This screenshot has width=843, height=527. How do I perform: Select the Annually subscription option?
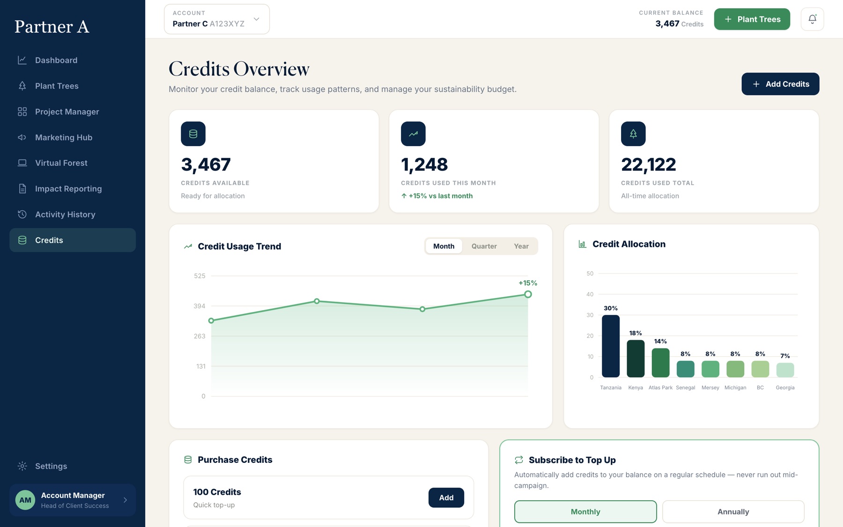pos(733,512)
